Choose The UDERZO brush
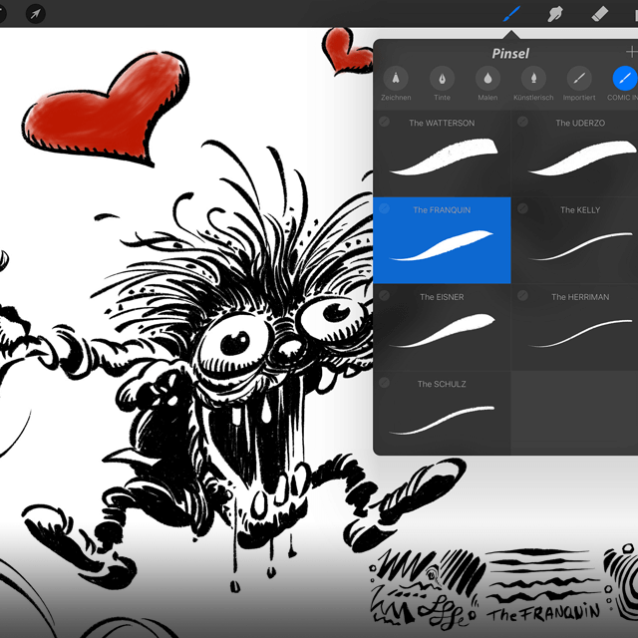Screen dimensions: 638x638 (575, 154)
